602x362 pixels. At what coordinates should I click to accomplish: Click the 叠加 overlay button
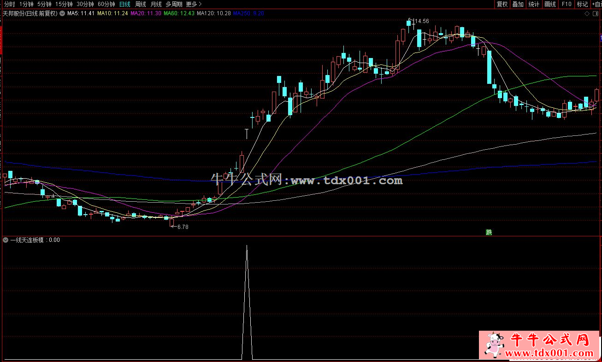pyautogui.click(x=518, y=4)
